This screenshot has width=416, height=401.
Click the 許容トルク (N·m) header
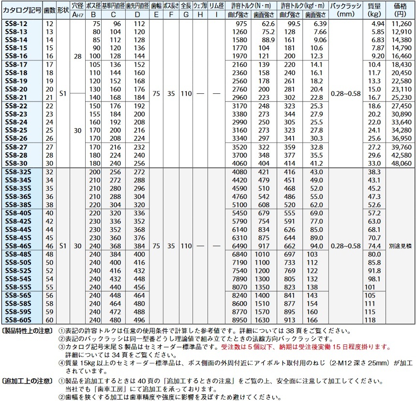251,6
